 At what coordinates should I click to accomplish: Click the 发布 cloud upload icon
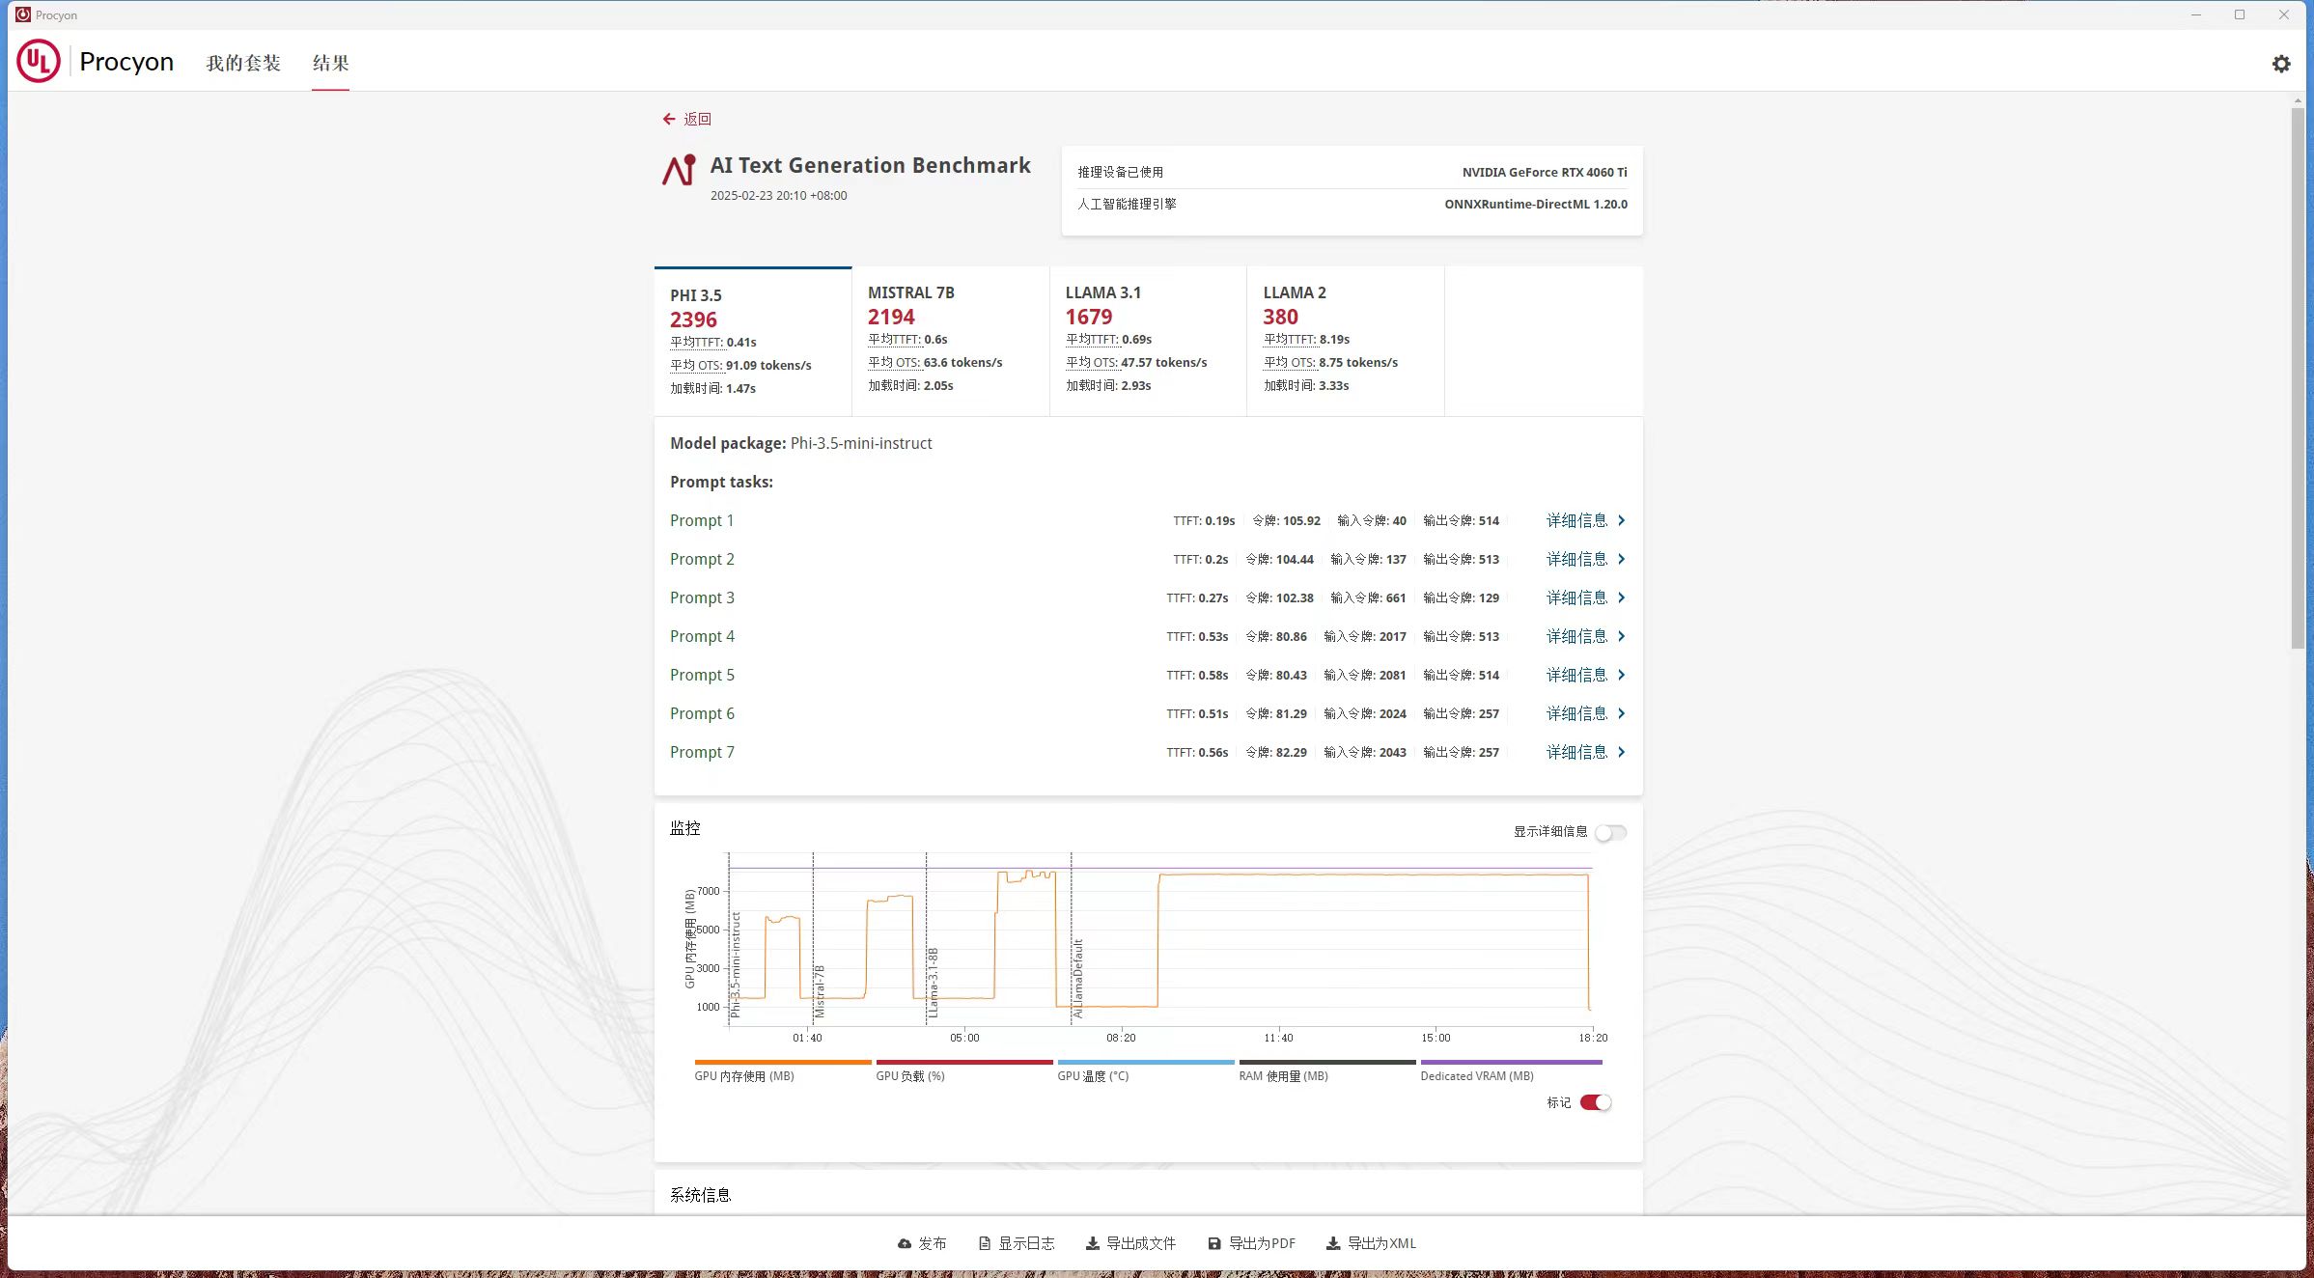pyautogui.click(x=905, y=1243)
